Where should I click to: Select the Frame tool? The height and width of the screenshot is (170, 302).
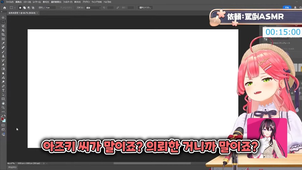coord(3,39)
